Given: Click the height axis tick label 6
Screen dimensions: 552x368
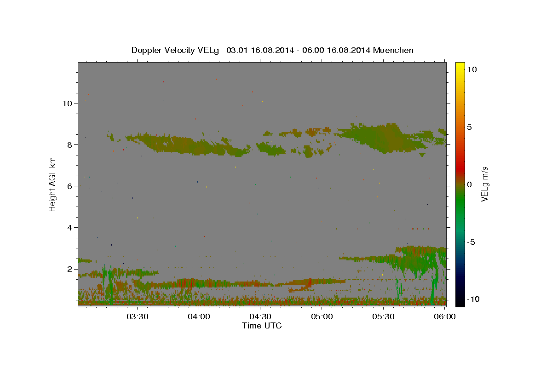Looking at the screenshot, I should pos(70,186).
